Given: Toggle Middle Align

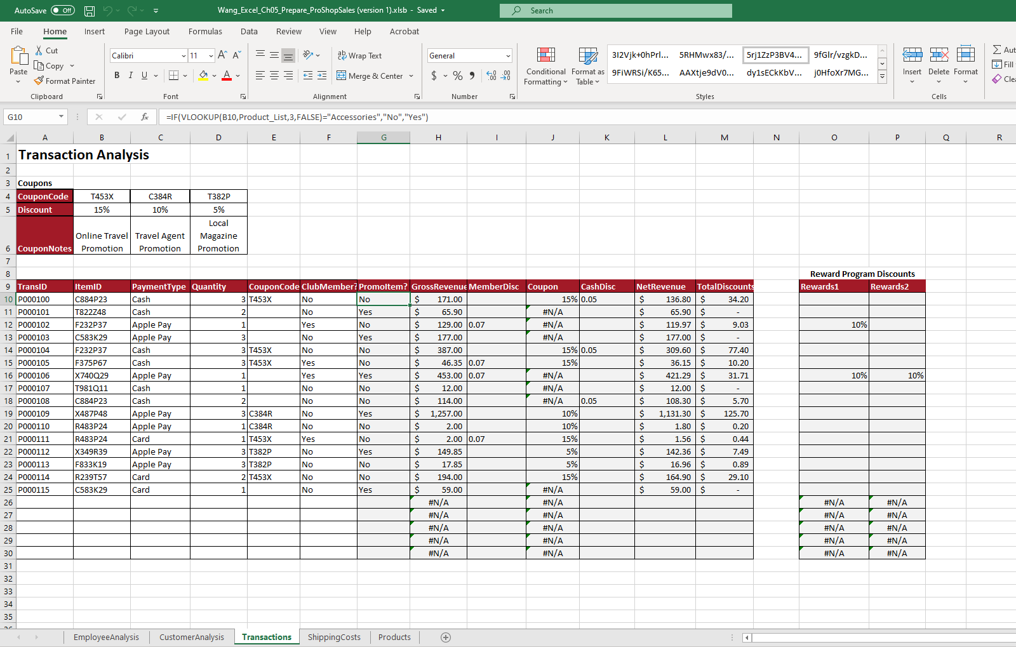Looking at the screenshot, I should 274,55.
